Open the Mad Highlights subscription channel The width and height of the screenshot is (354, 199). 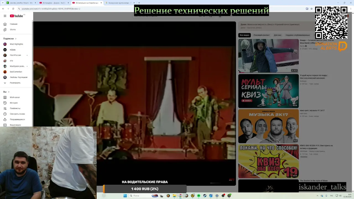click(17, 44)
